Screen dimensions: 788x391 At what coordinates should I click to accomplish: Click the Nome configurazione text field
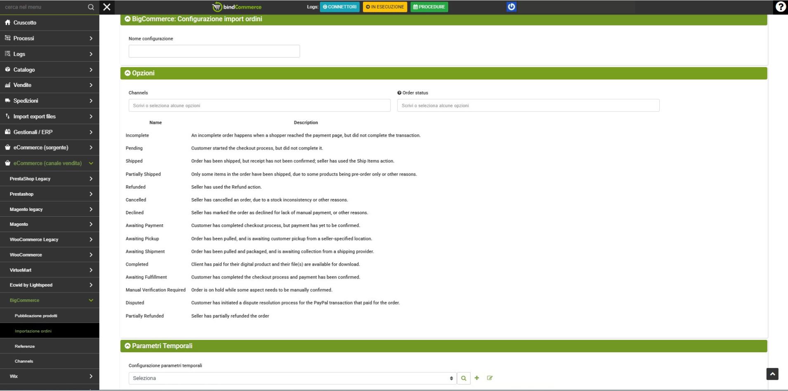[x=214, y=51]
